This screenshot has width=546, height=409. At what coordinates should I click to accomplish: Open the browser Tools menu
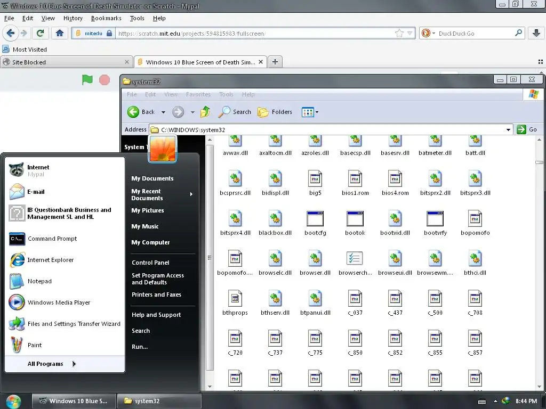click(x=137, y=18)
